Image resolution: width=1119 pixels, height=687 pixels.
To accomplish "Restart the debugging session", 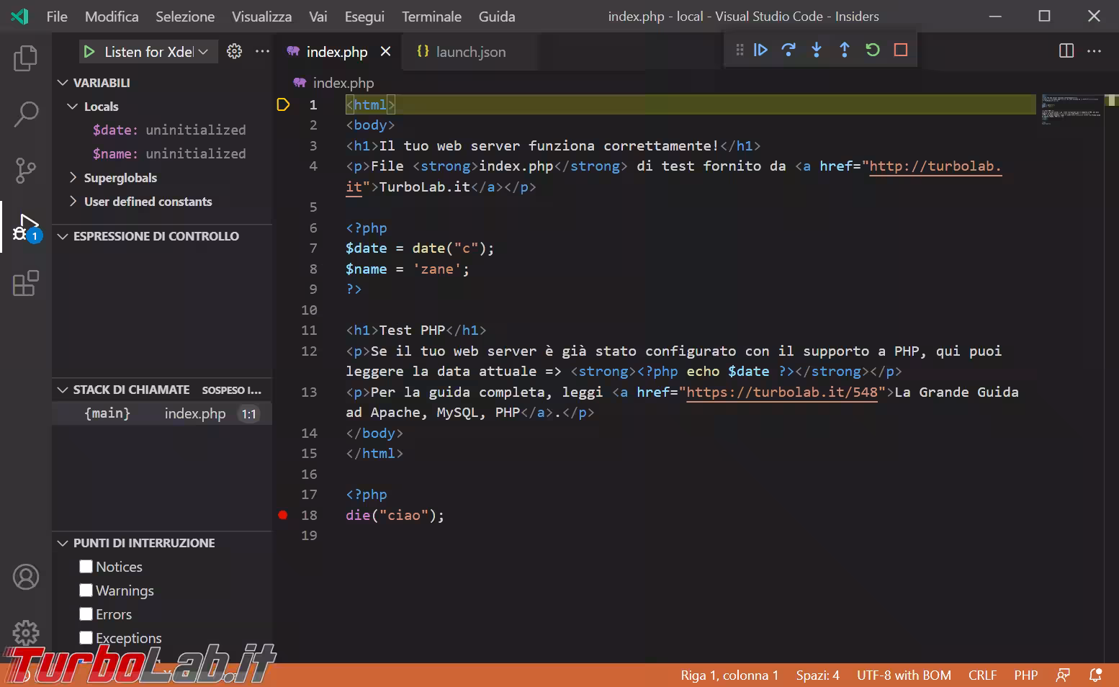I will pos(873,50).
